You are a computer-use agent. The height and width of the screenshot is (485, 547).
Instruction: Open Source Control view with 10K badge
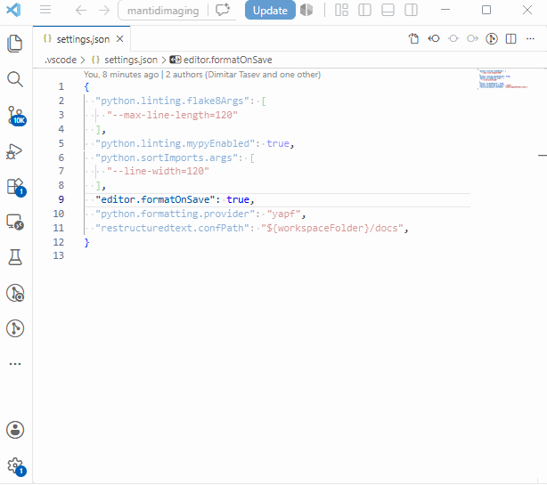(16, 116)
